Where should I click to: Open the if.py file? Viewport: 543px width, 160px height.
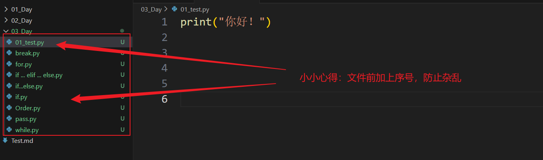(22, 97)
